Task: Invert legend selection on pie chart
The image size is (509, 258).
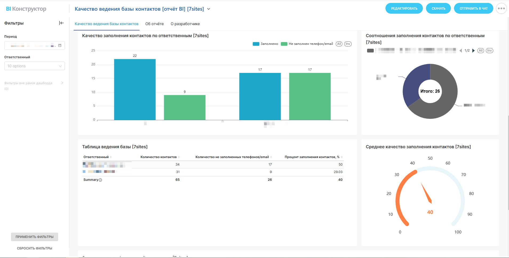Action: 489,50
